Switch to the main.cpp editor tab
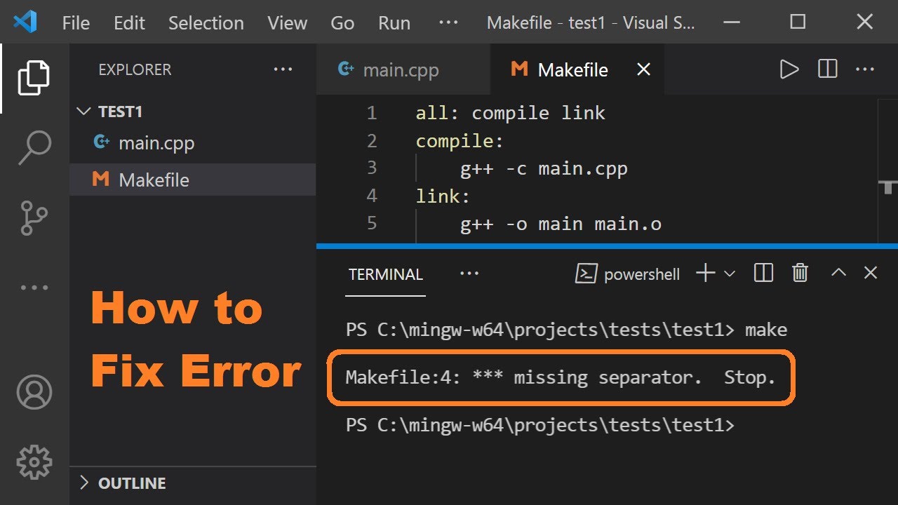898x505 pixels. pyautogui.click(x=403, y=69)
